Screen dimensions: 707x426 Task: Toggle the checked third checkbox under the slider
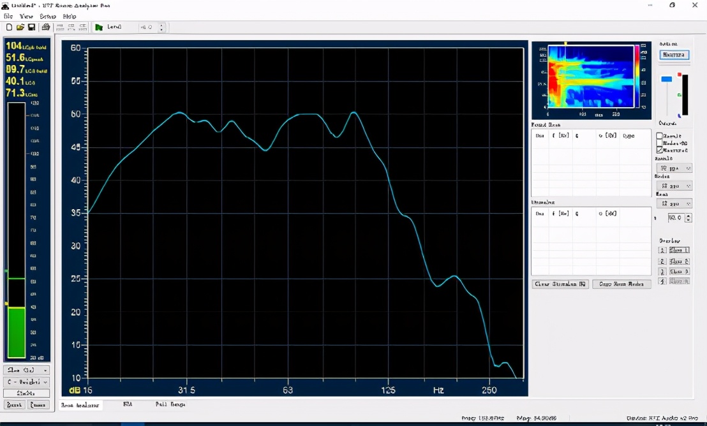click(659, 150)
